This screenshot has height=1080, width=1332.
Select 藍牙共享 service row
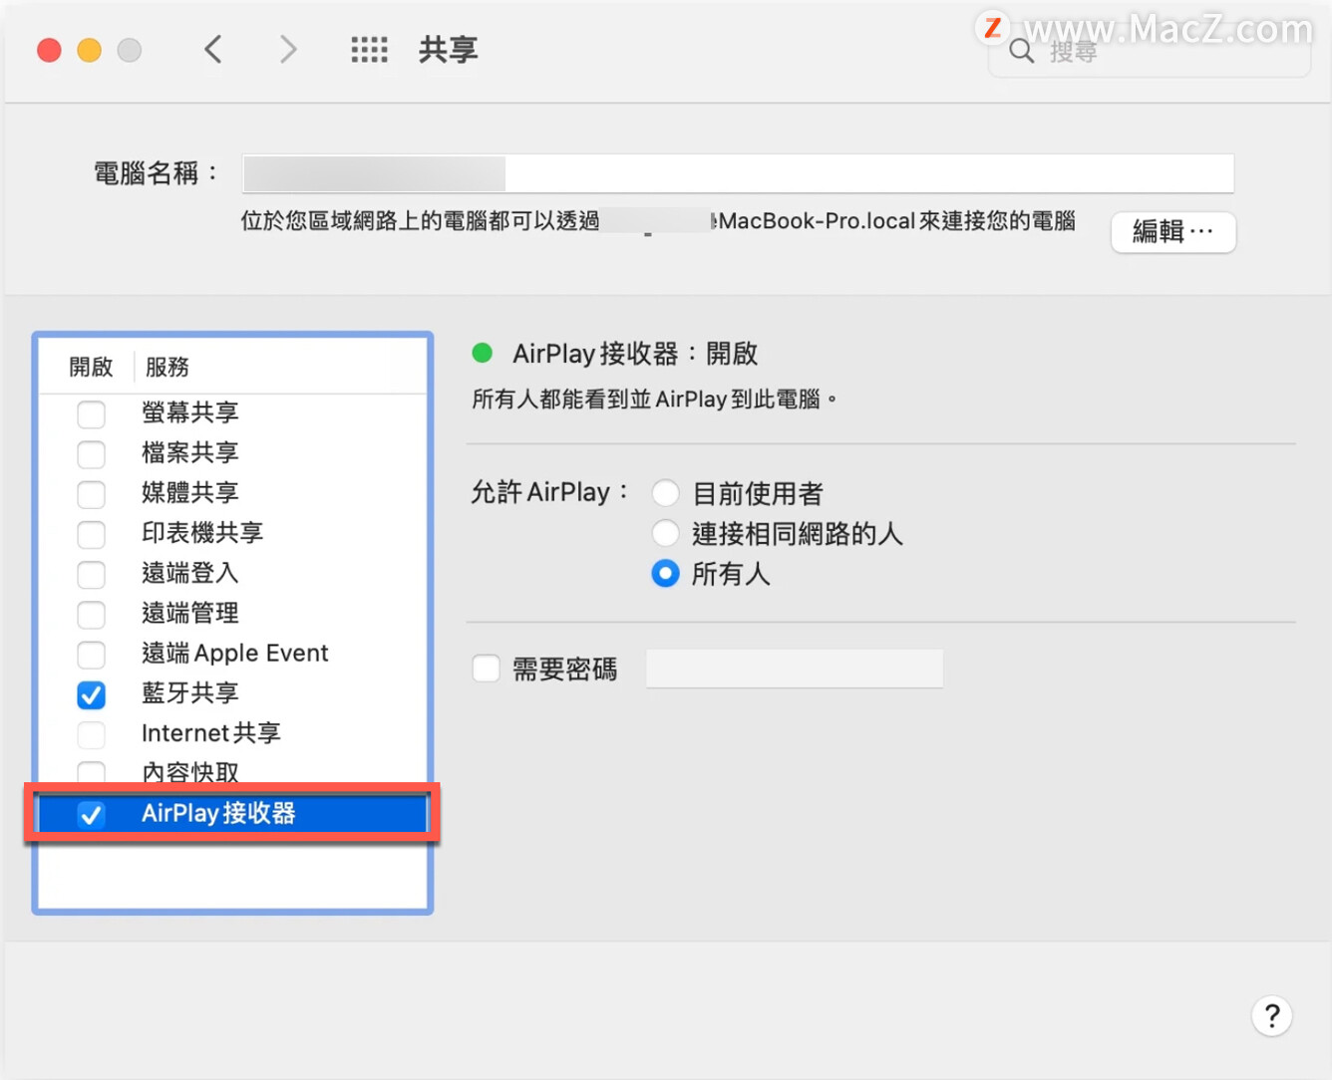[x=233, y=693]
